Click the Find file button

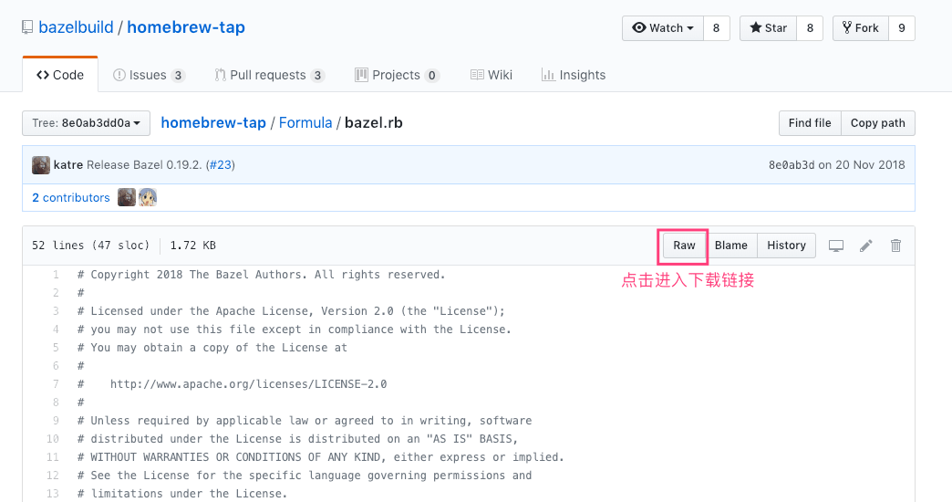(x=810, y=123)
